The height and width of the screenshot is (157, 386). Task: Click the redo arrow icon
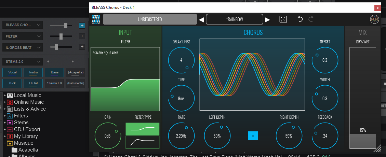pyautogui.click(x=311, y=19)
